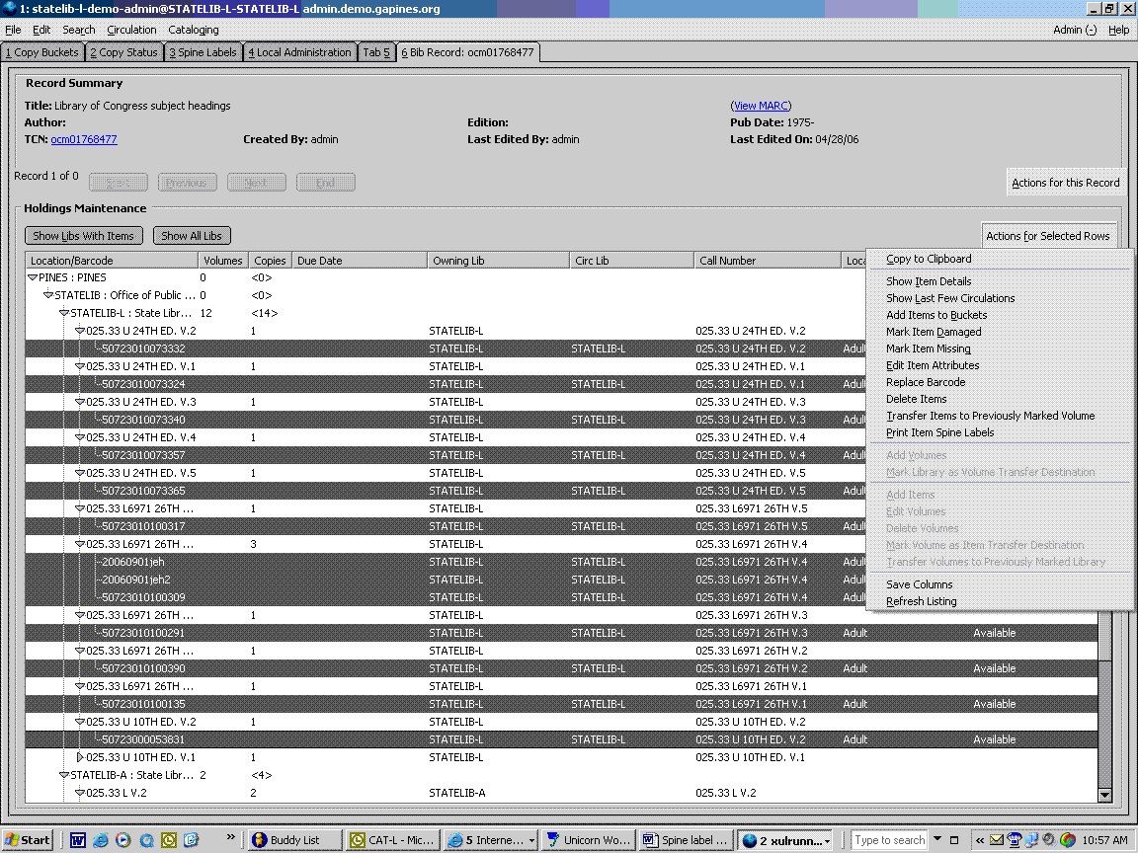Click the Start button
The height and width of the screenshot is (853, 1138).
(28, 840)
